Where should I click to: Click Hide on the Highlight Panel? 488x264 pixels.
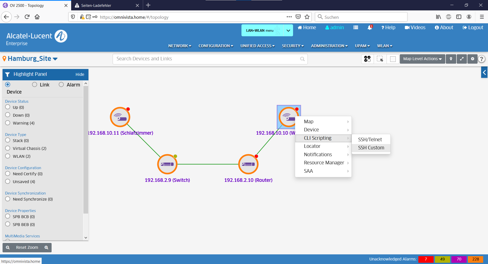pos(80,75)
